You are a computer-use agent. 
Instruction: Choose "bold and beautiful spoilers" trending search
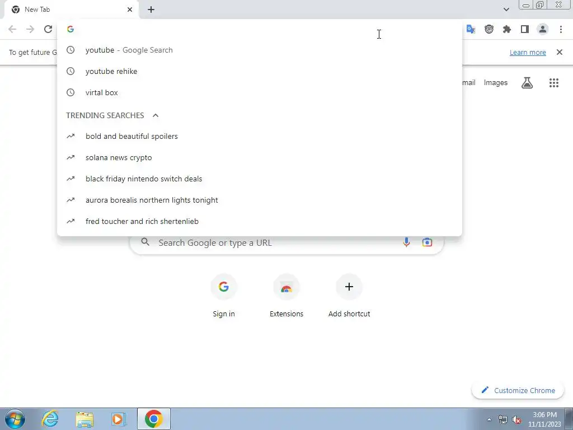coord(260,137)
